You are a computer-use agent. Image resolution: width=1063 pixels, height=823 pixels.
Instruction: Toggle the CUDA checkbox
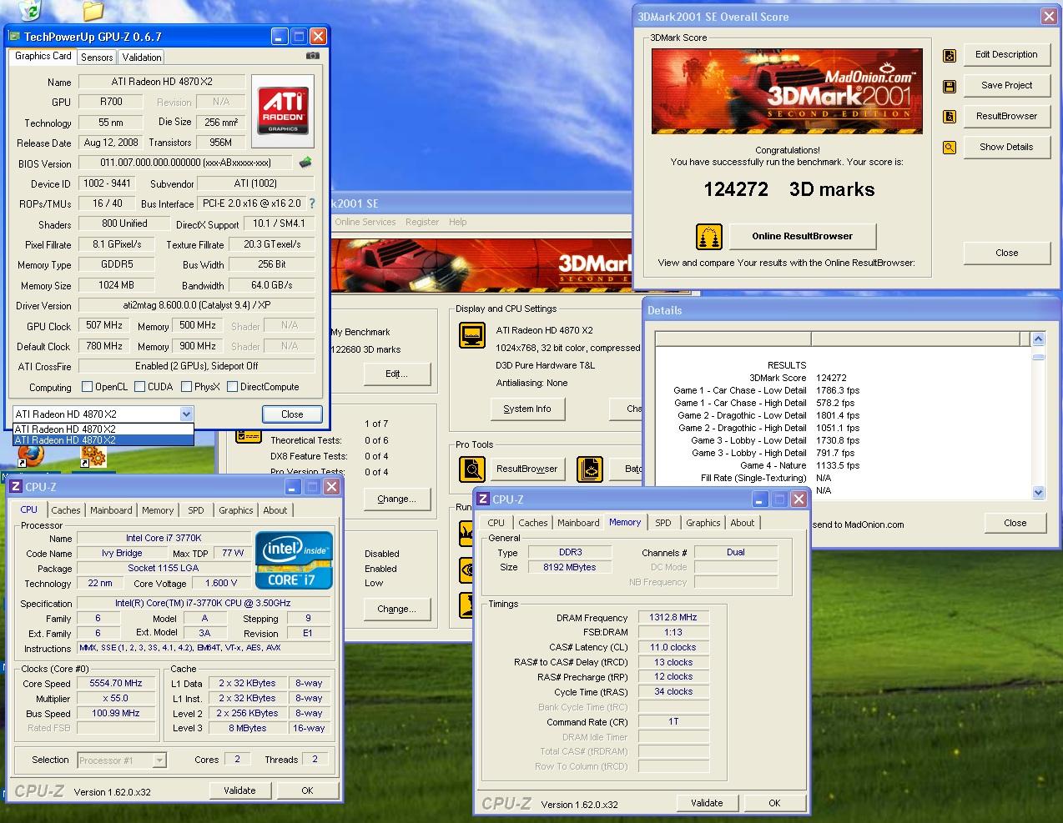(x=139, y=387)
